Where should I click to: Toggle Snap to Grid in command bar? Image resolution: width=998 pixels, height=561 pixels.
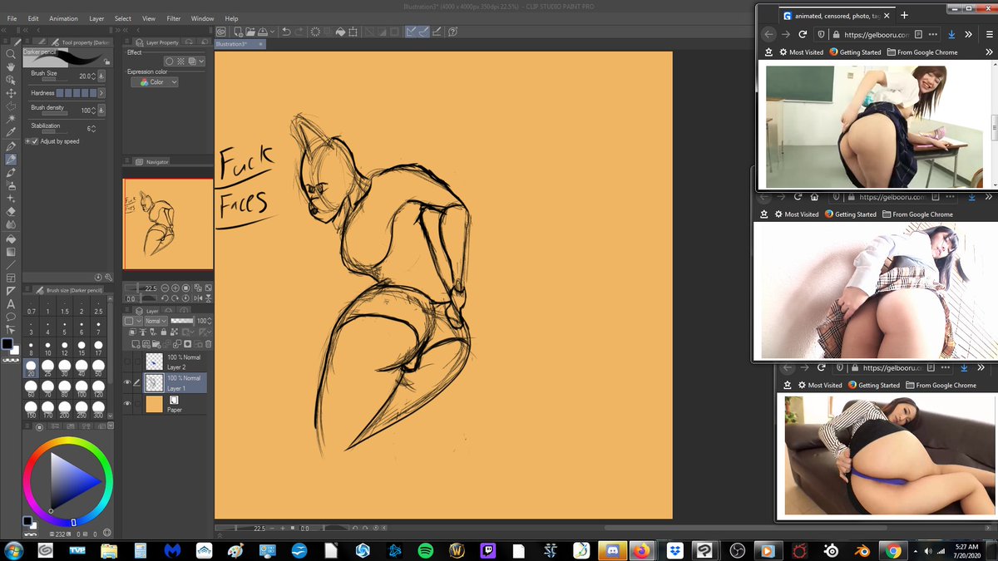(437, 32)
